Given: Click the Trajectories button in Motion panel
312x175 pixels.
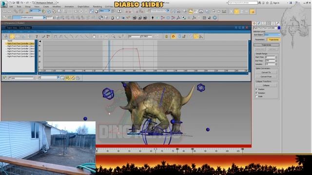Looking at the screenshot, I should 273,40.
